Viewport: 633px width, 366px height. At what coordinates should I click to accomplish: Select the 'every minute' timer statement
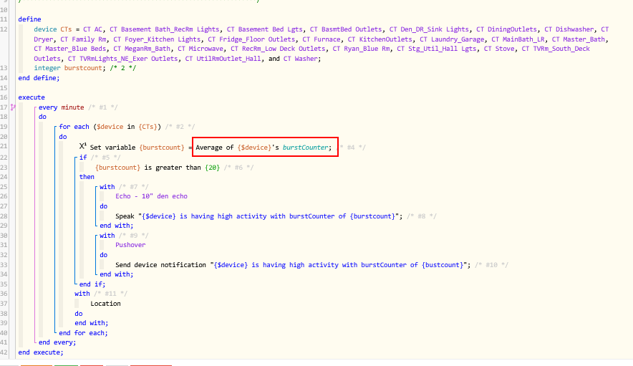click(x=61, y=107)
